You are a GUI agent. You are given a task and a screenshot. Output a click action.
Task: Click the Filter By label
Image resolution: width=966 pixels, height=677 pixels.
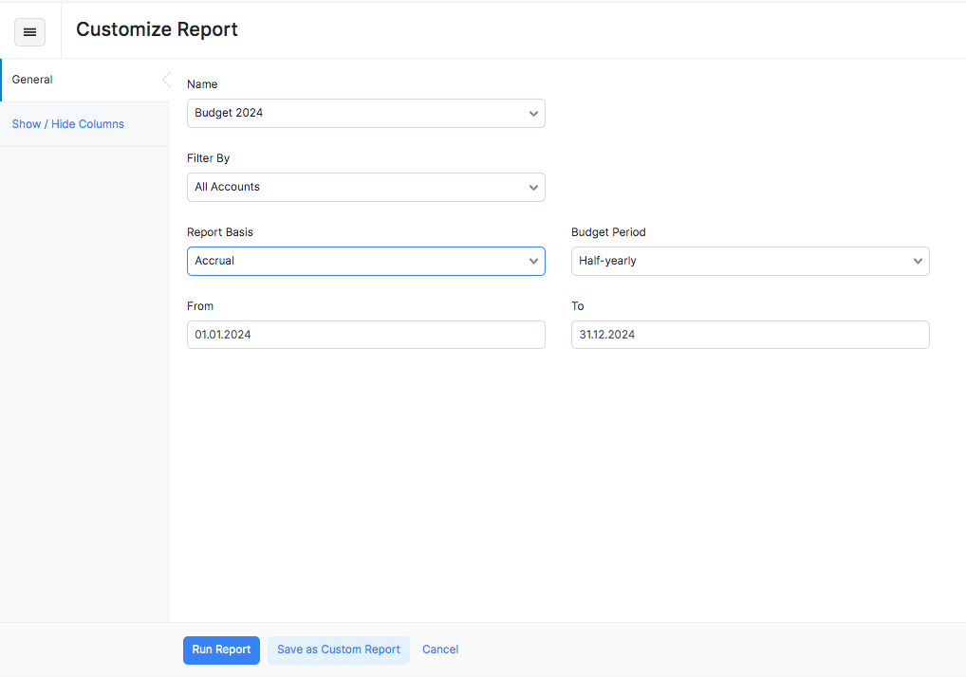[x=208, y=158]
